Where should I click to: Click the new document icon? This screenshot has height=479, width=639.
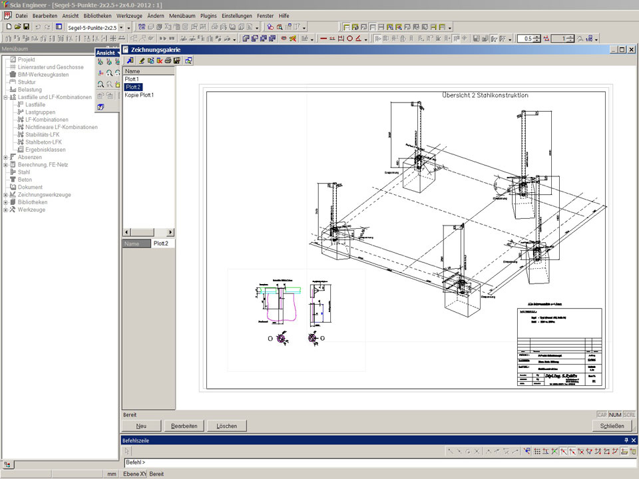tap(9, 27)
